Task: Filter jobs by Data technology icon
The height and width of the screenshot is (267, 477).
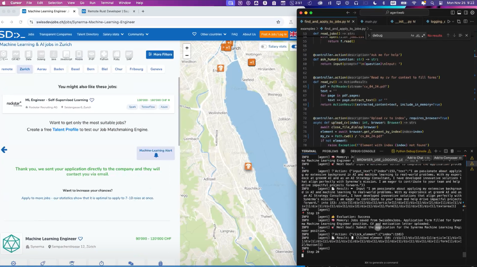Action: point(28,55)
